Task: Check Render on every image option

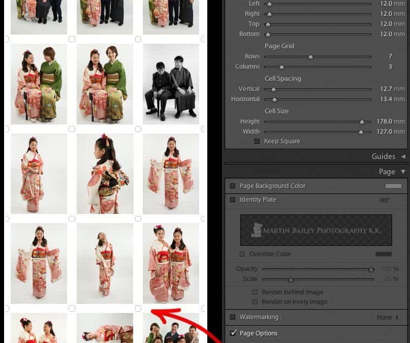Action: [x=255, y=302]
